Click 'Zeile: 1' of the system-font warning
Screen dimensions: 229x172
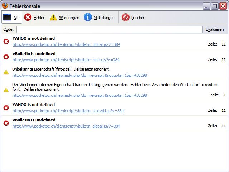point(218,95)
